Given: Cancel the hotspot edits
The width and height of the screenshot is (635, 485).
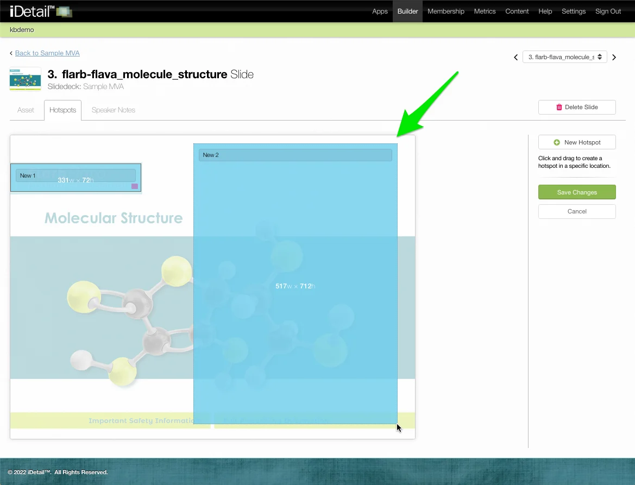Looking at the screenshot, I should (577, 211).
